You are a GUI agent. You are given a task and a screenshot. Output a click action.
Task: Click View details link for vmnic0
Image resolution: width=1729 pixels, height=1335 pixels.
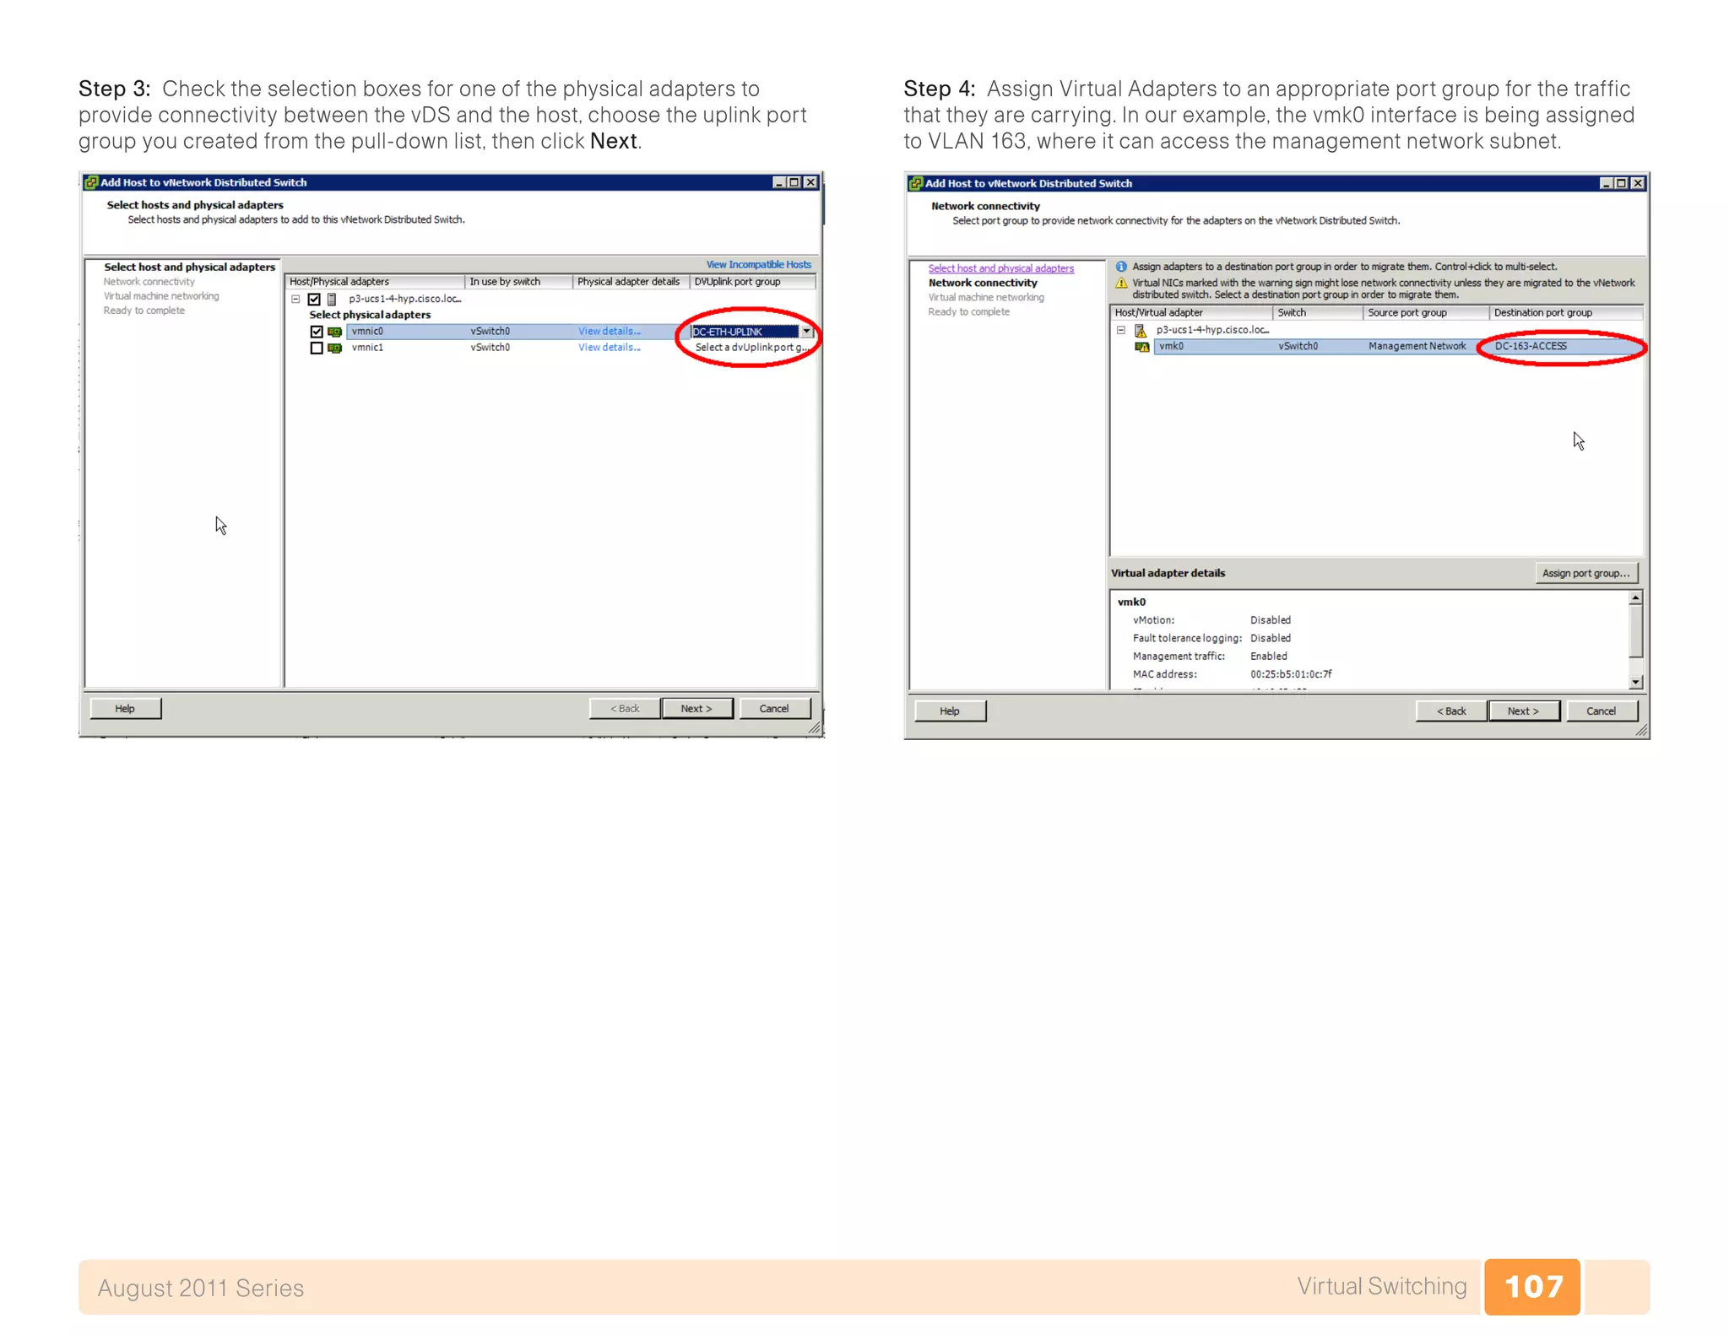pos(609,332)
